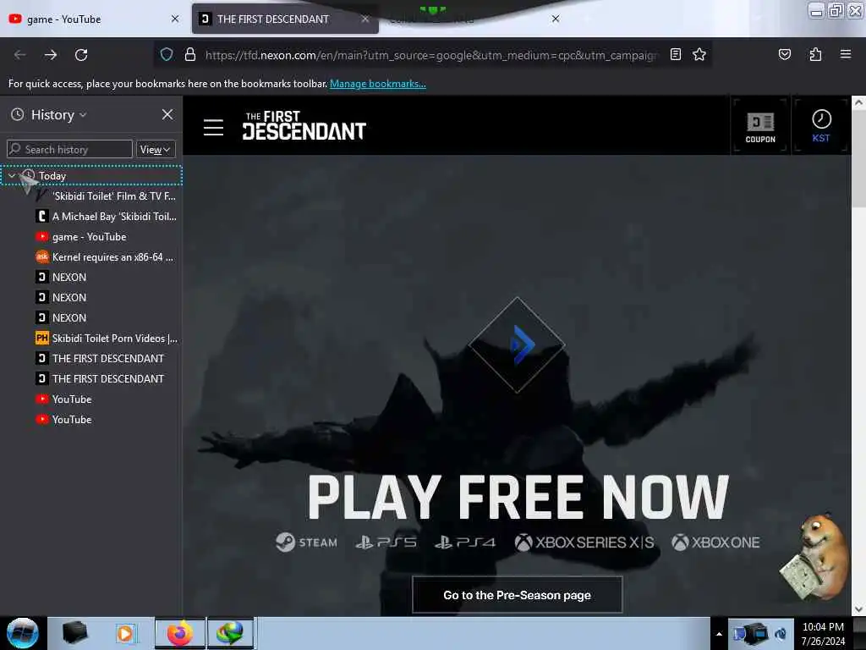The image size is (866, 650).
Task: Open the View dropdown in History
Action: [x=156, y=149]
